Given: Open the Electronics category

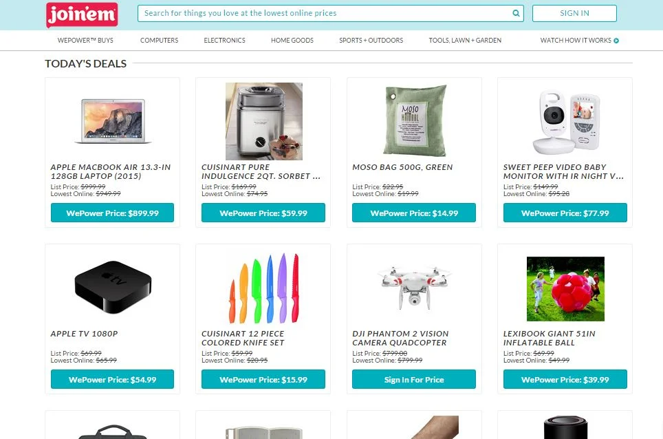Looking at the screenshot, I should coord(224,40).
